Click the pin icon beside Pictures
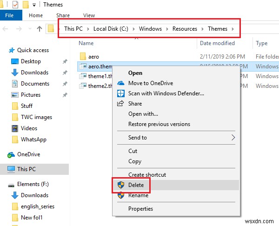The height and width of the screenshot is (226, 279). 65,95
